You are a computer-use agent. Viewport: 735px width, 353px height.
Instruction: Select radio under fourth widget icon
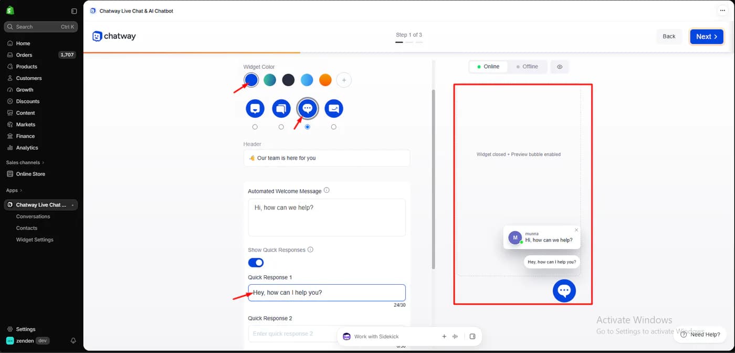pyautogui.click(x=334, y=127)
